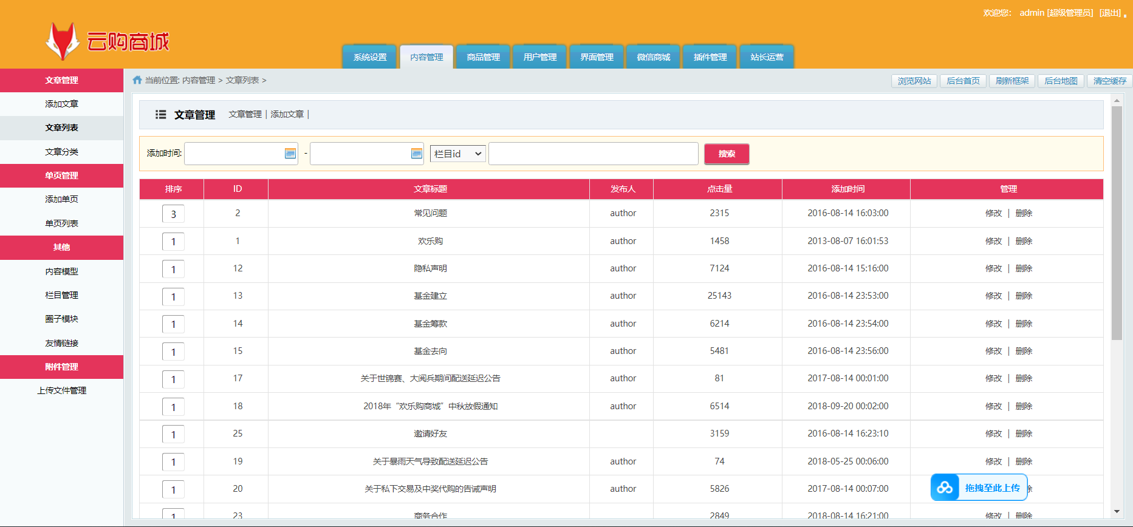Screen dimensions: 1133x527
Task: Click the 拖拽至此上传 floating upload button
Action: click(x=979, y=488)
